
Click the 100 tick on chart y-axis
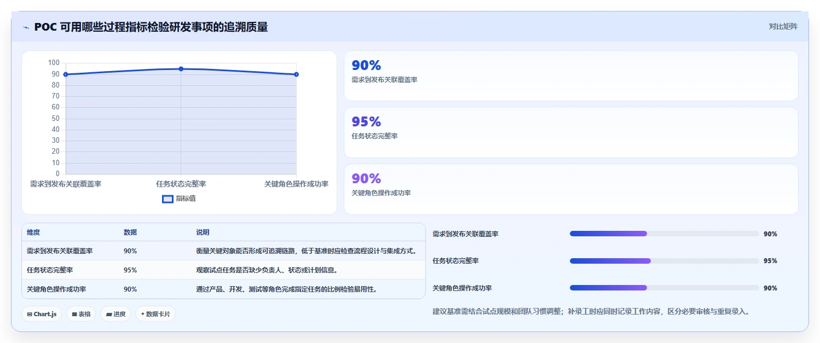click(54, 63)
